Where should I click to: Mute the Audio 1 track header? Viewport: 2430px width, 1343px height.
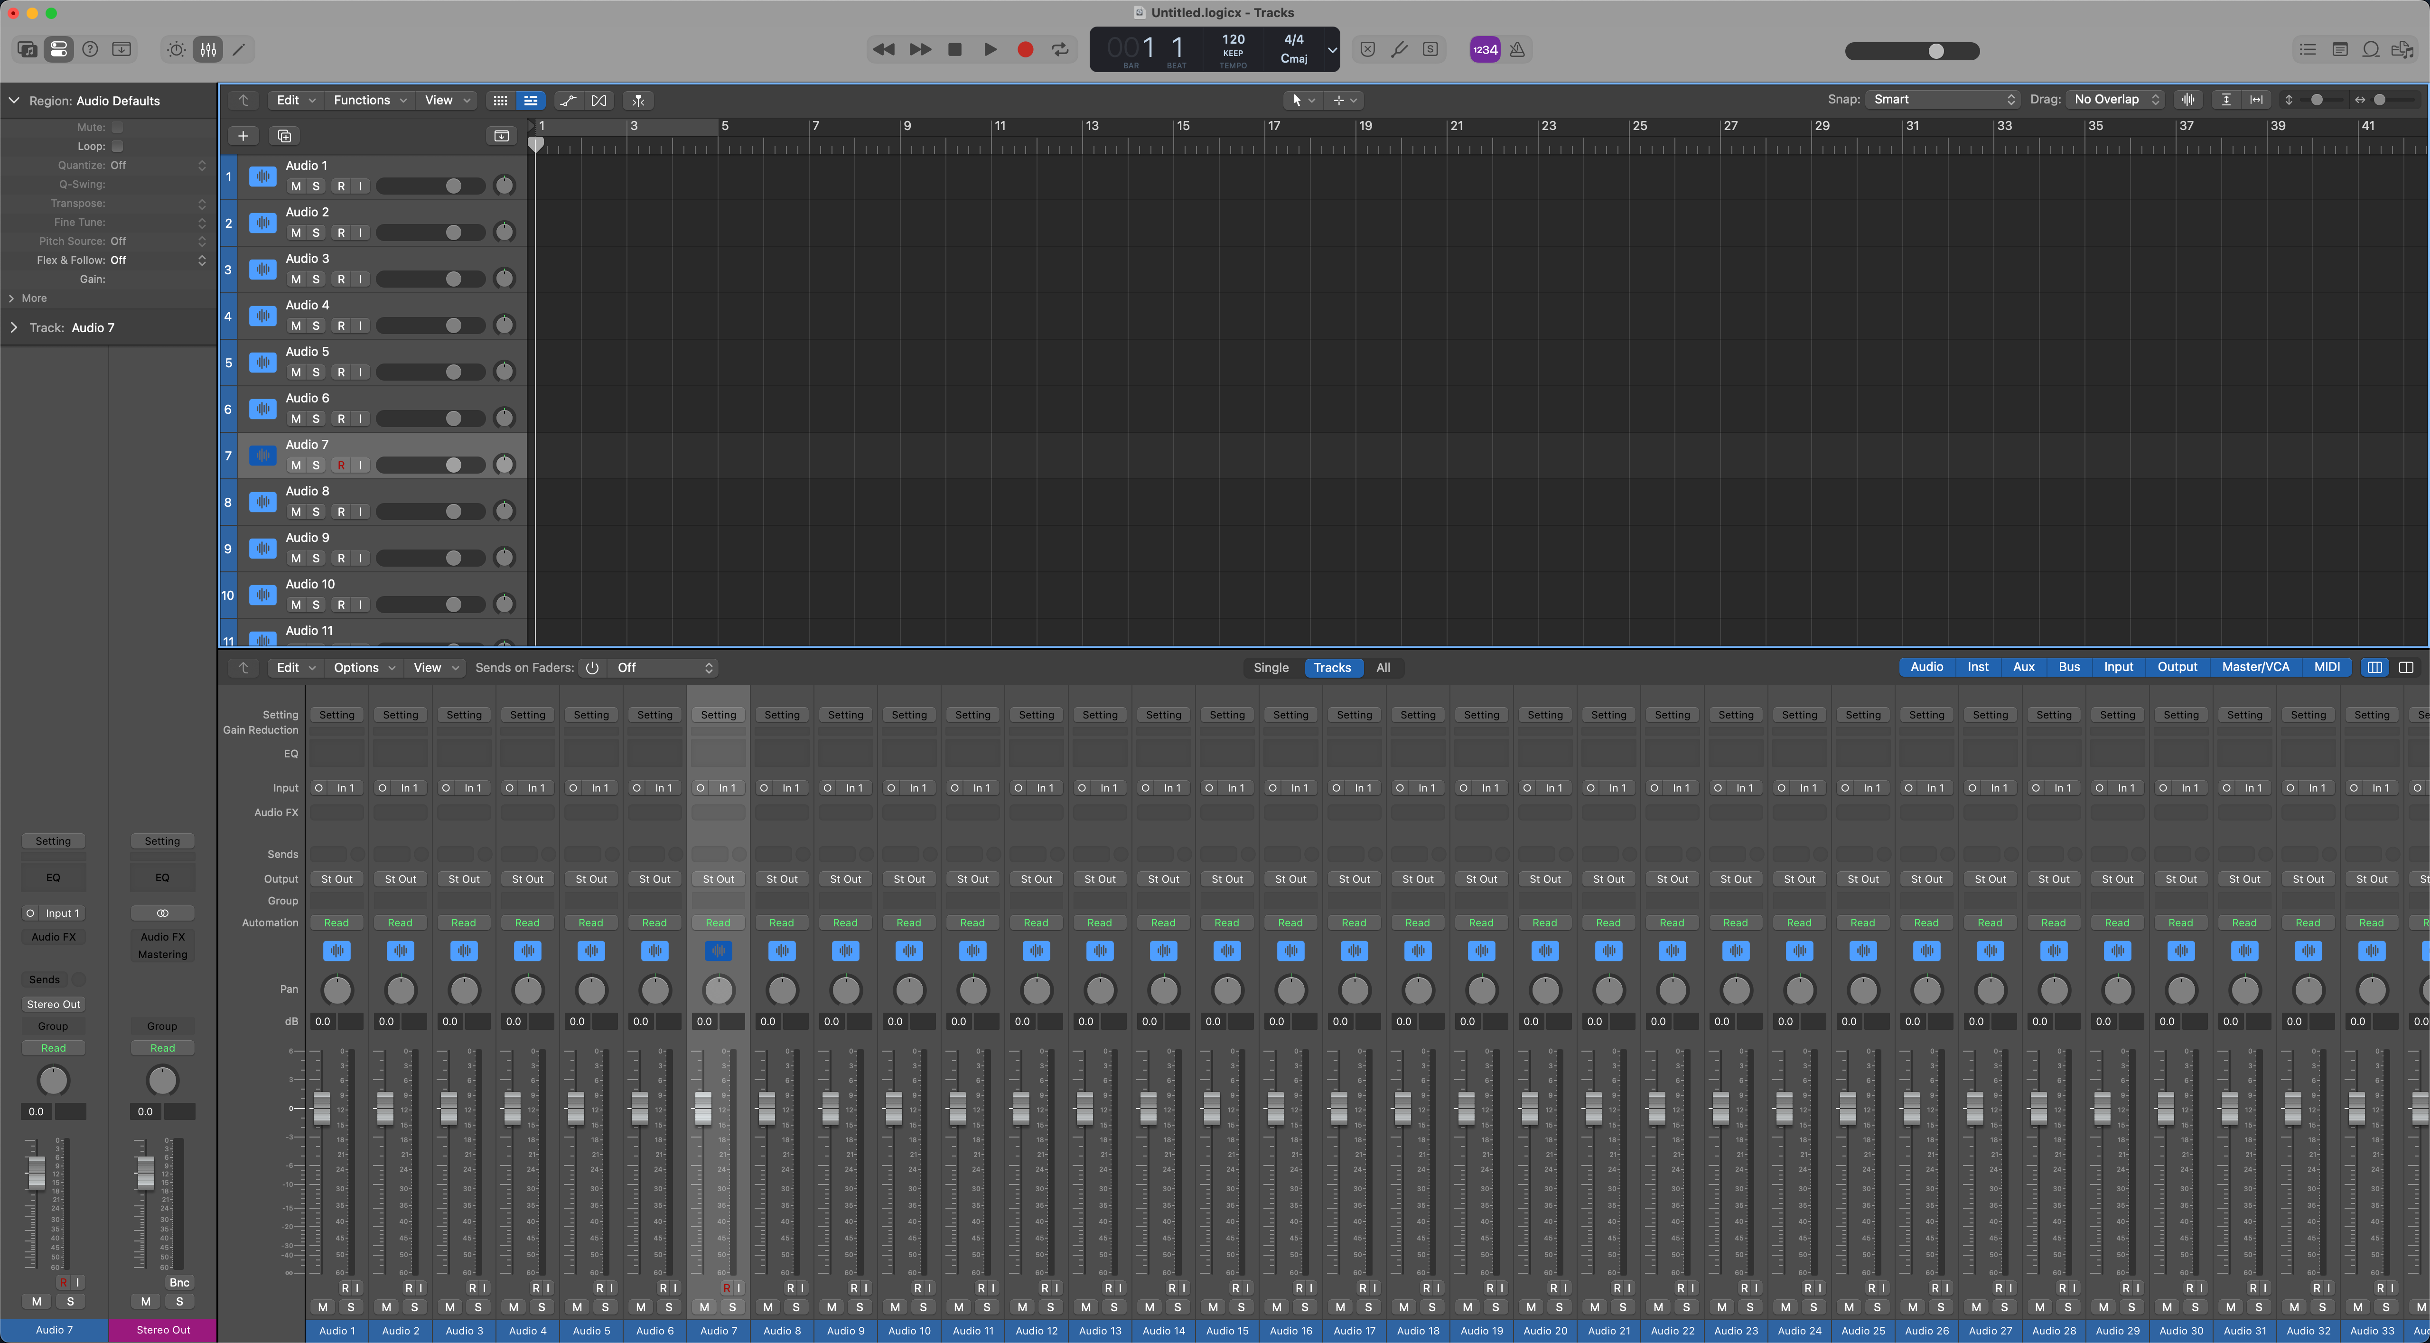(296, 187)
